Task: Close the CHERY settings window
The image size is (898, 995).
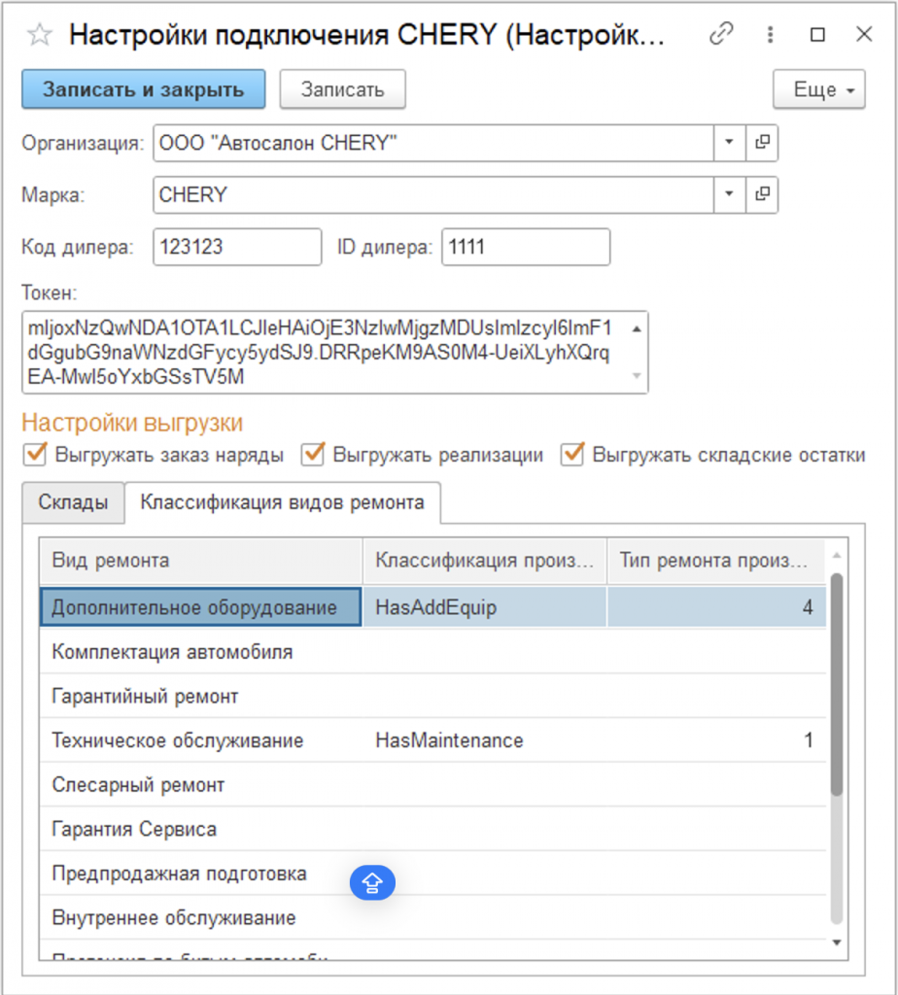Action: pos(864,34)
